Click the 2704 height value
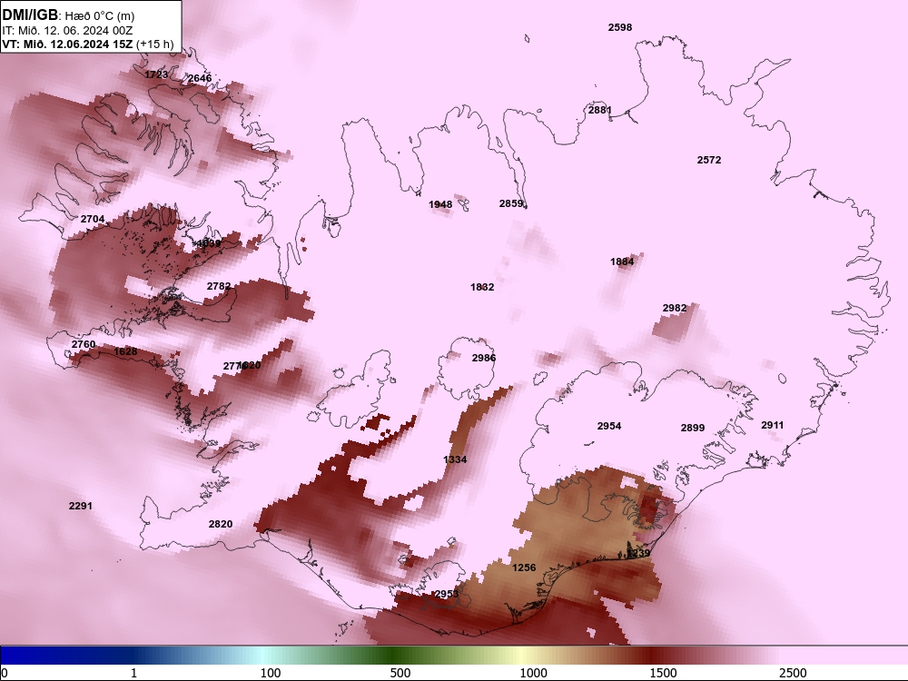Image resolution: width=908 pixels, height=681 pixels. [93, 219]
